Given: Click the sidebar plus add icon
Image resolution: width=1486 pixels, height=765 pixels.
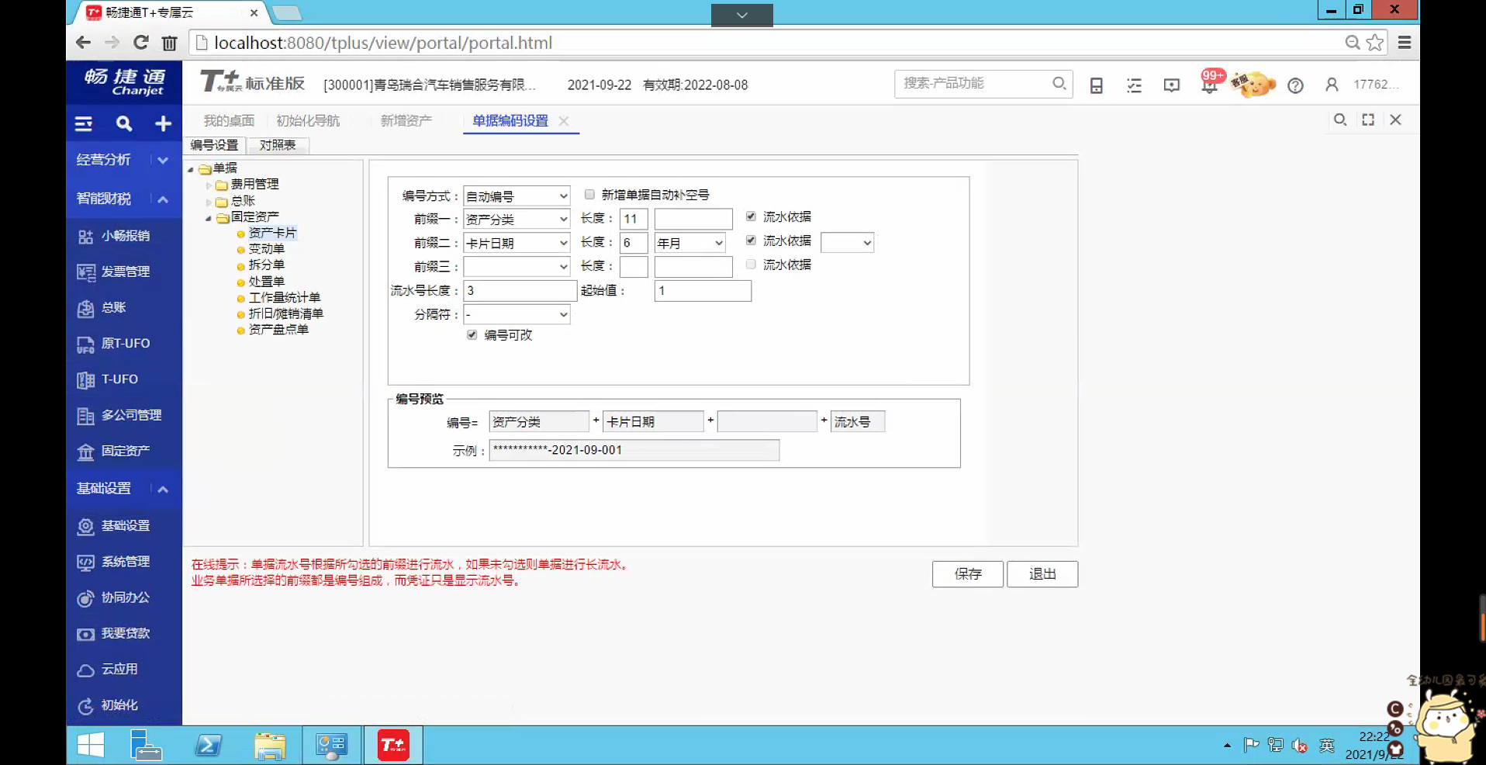Looking at the screenshot, I should [x=163, y=123].
